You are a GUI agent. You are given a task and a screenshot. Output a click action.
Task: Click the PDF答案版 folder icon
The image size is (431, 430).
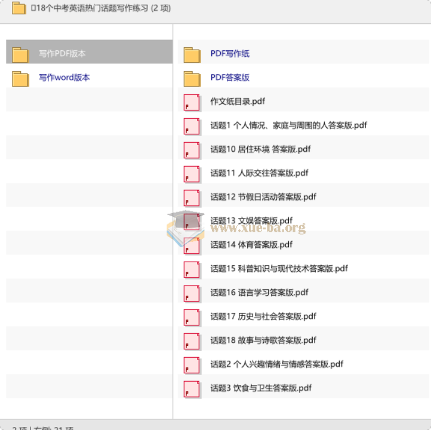pos(192,78)
